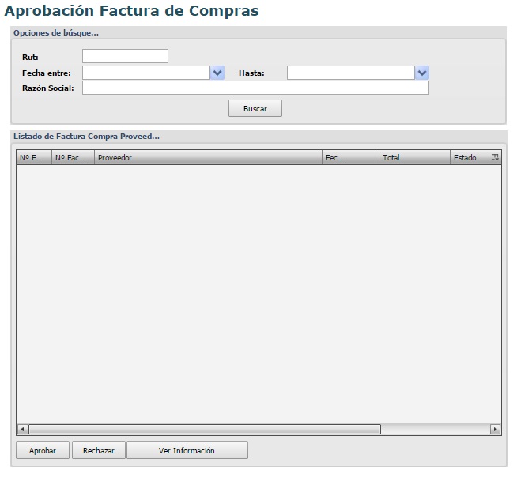Click the Aprobación Factura de Compras heading
Viewport: 517px width, 477px height.
(131, 11)
